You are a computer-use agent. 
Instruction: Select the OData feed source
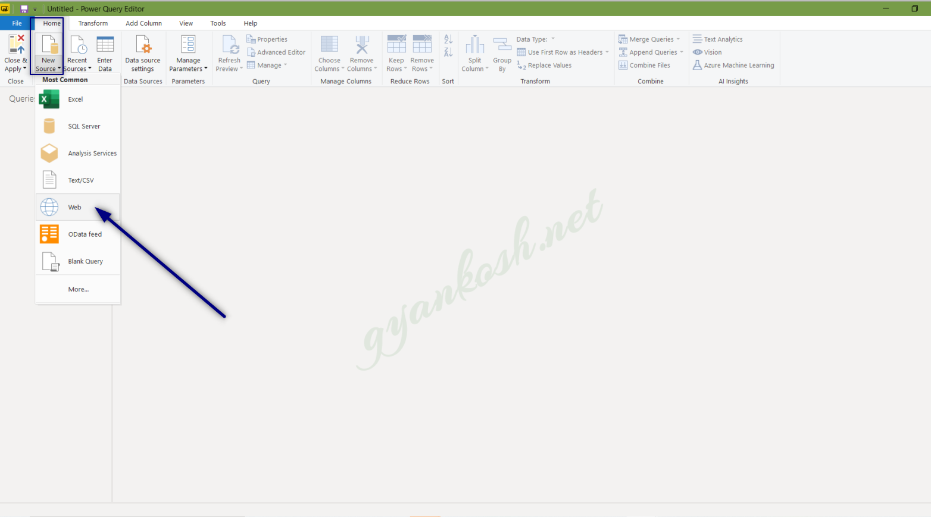[x=78, y=234]
